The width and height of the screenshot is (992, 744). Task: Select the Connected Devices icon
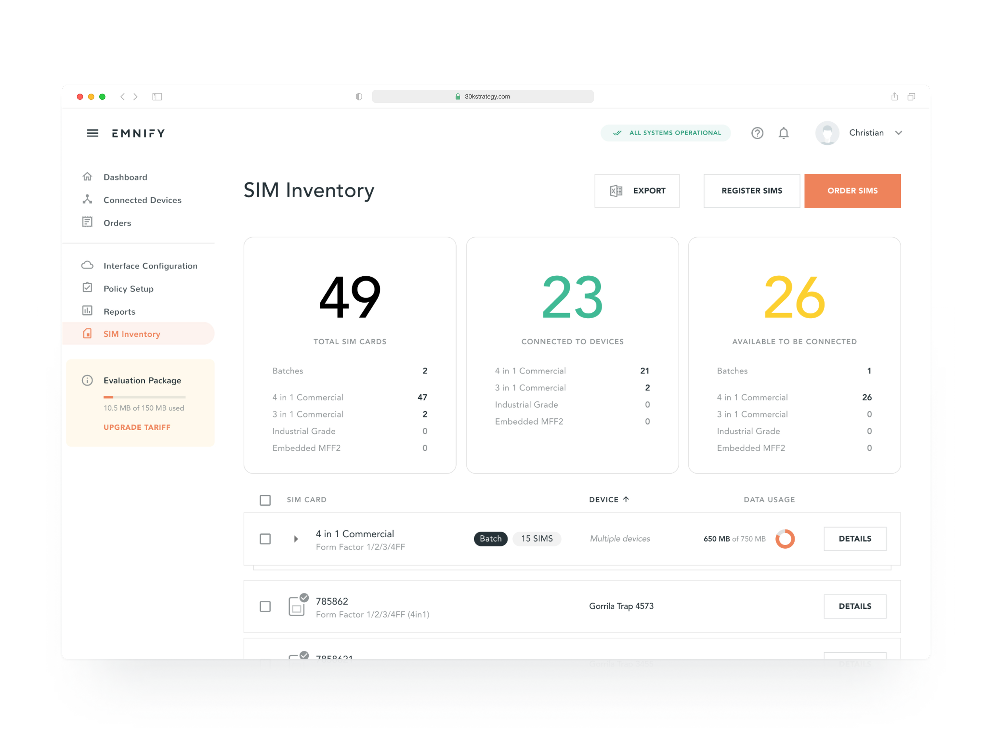(x=88, y=200)
